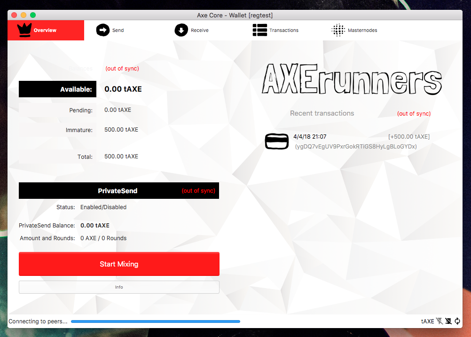This screenshot has width=471, height=337.
Task: Click out of sync warning beside Recent transactions
Action: [414, 114]
